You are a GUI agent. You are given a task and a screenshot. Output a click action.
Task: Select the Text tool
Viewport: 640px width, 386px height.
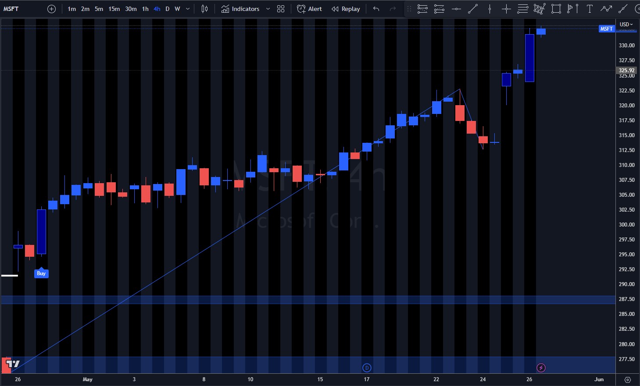pyautogui.click(x=590, y=9)
